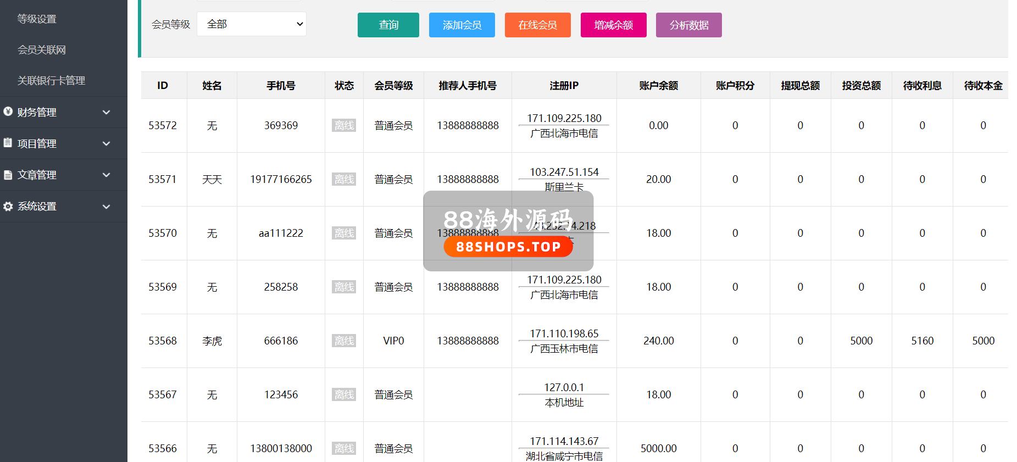Open 等级设置 in the sidebar
Viewport: 1017px width, 462px height.
[37, 19]
